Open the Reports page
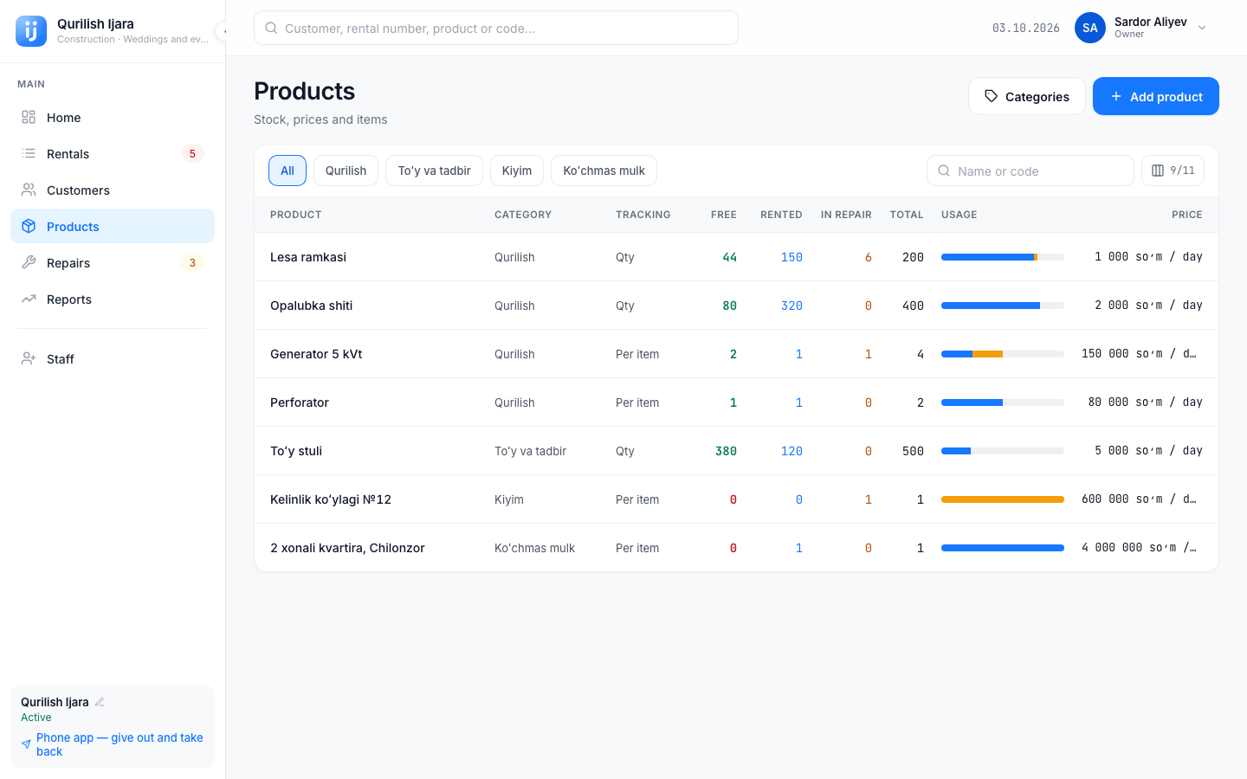This screenshot has width=1247, height=779. click(113, 299)
